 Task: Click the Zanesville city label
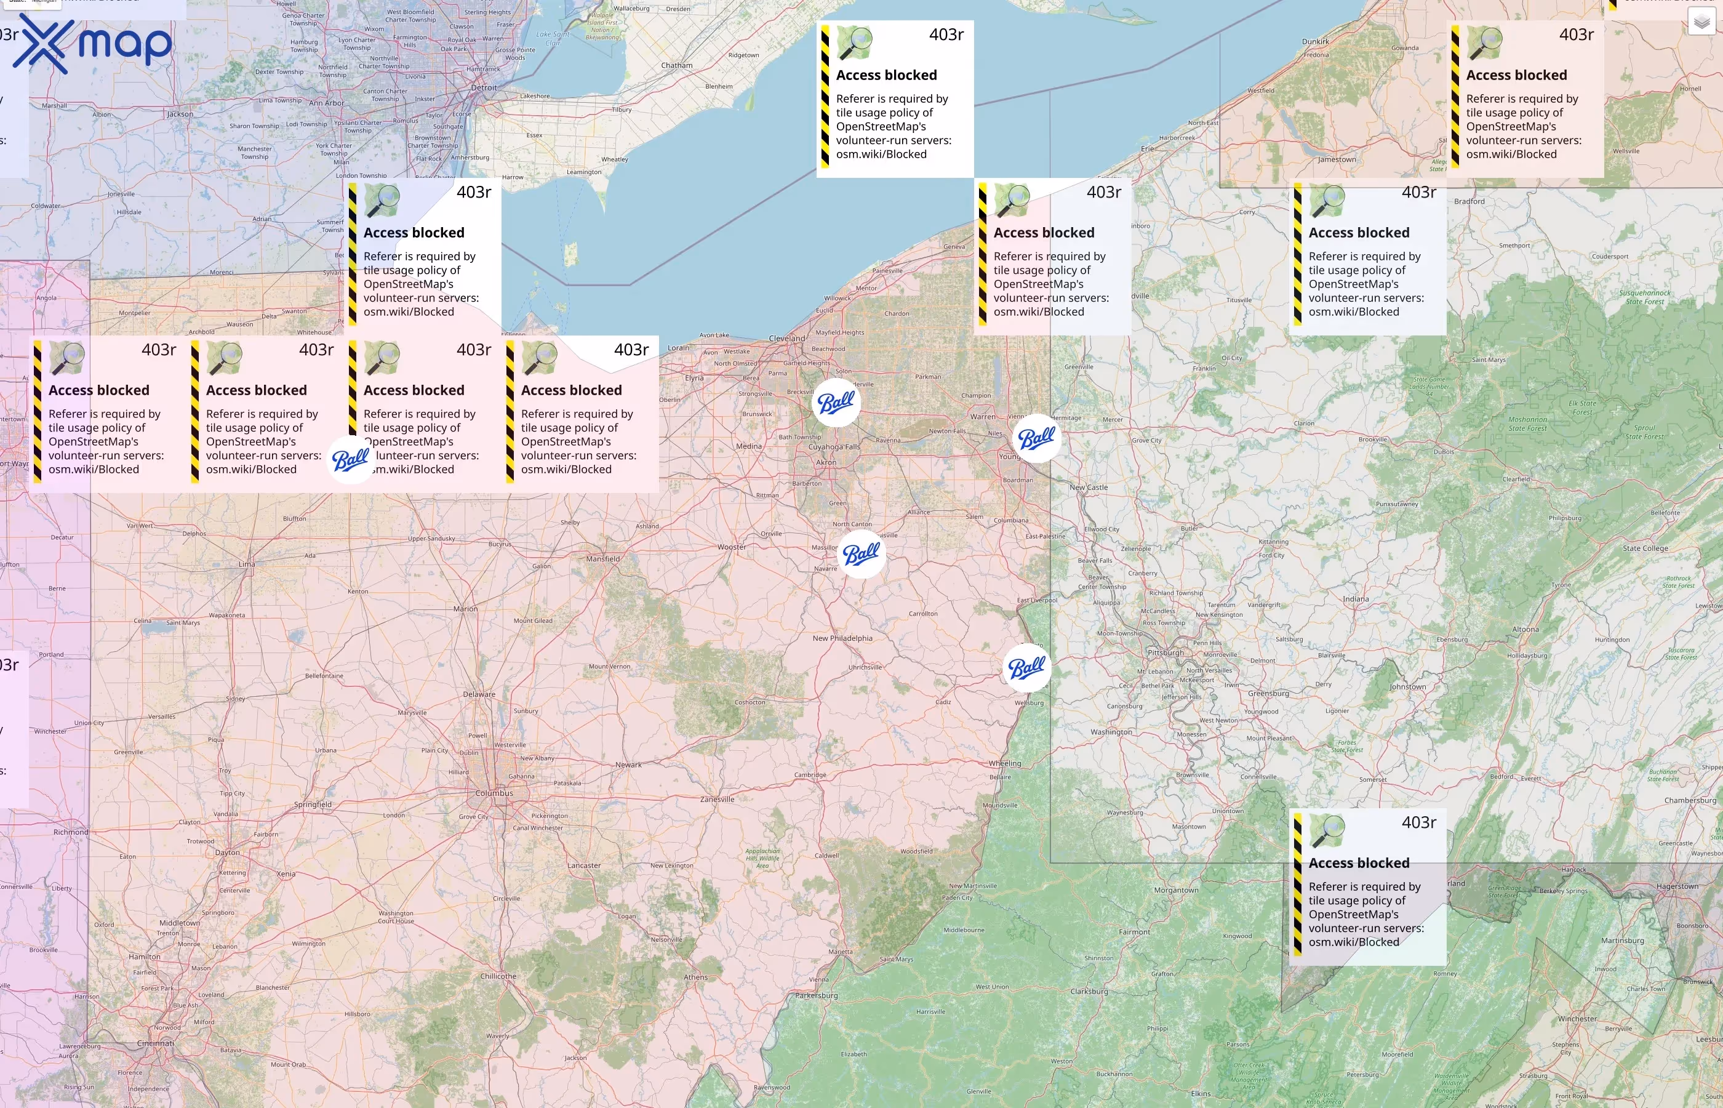[x=717, y=800]
